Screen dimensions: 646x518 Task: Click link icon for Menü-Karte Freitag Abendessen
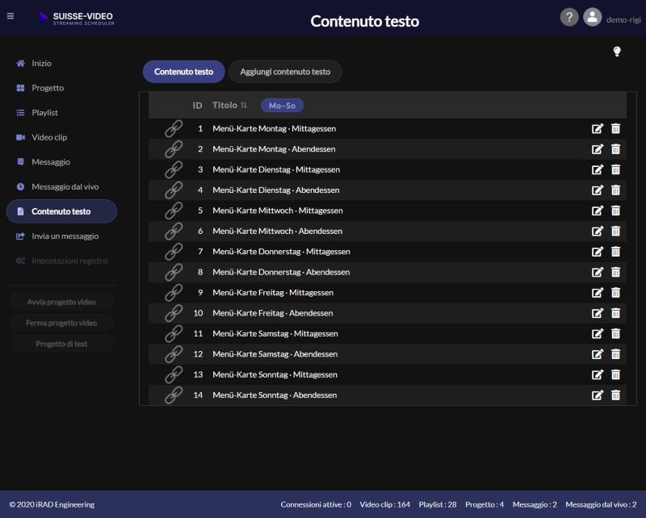174,313
